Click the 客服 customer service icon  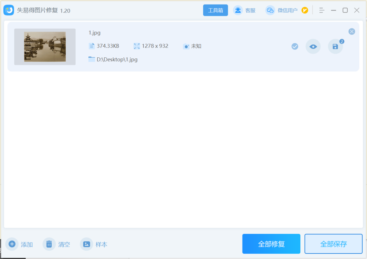[238, 10]
